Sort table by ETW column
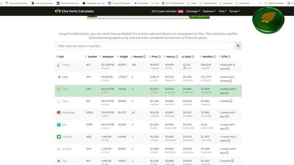 tap(223, 57)
